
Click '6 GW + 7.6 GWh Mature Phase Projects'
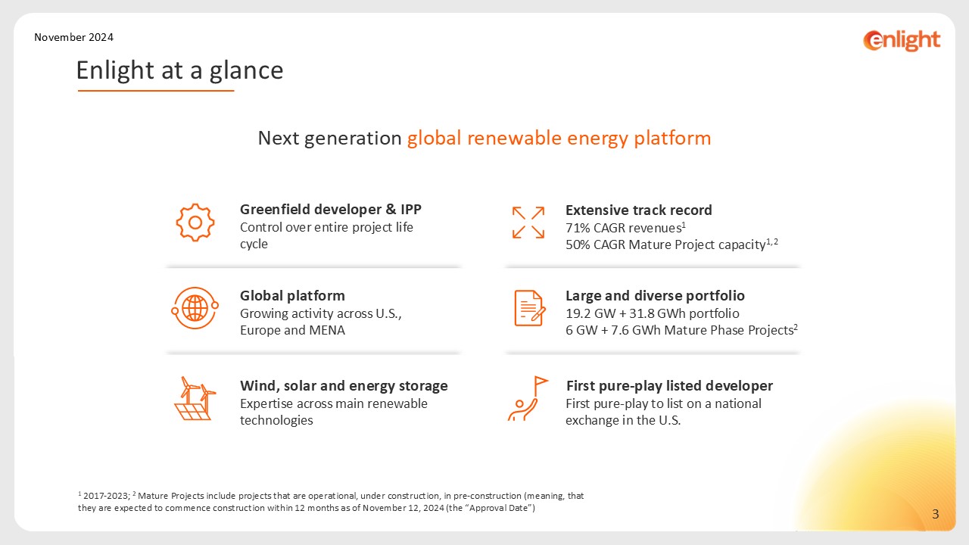point(682,330)
